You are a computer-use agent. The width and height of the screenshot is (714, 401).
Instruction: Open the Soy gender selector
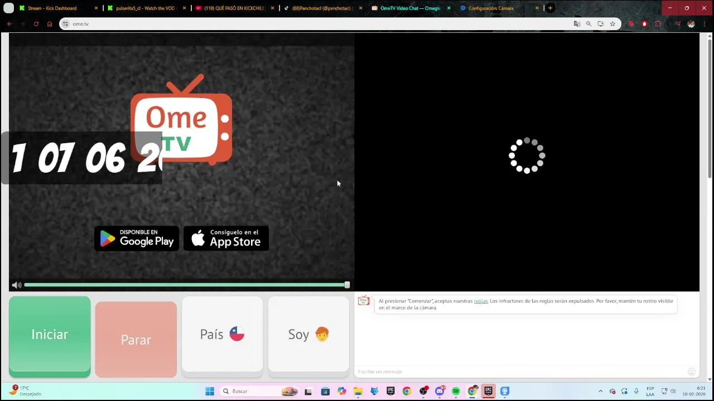(308, 334)
